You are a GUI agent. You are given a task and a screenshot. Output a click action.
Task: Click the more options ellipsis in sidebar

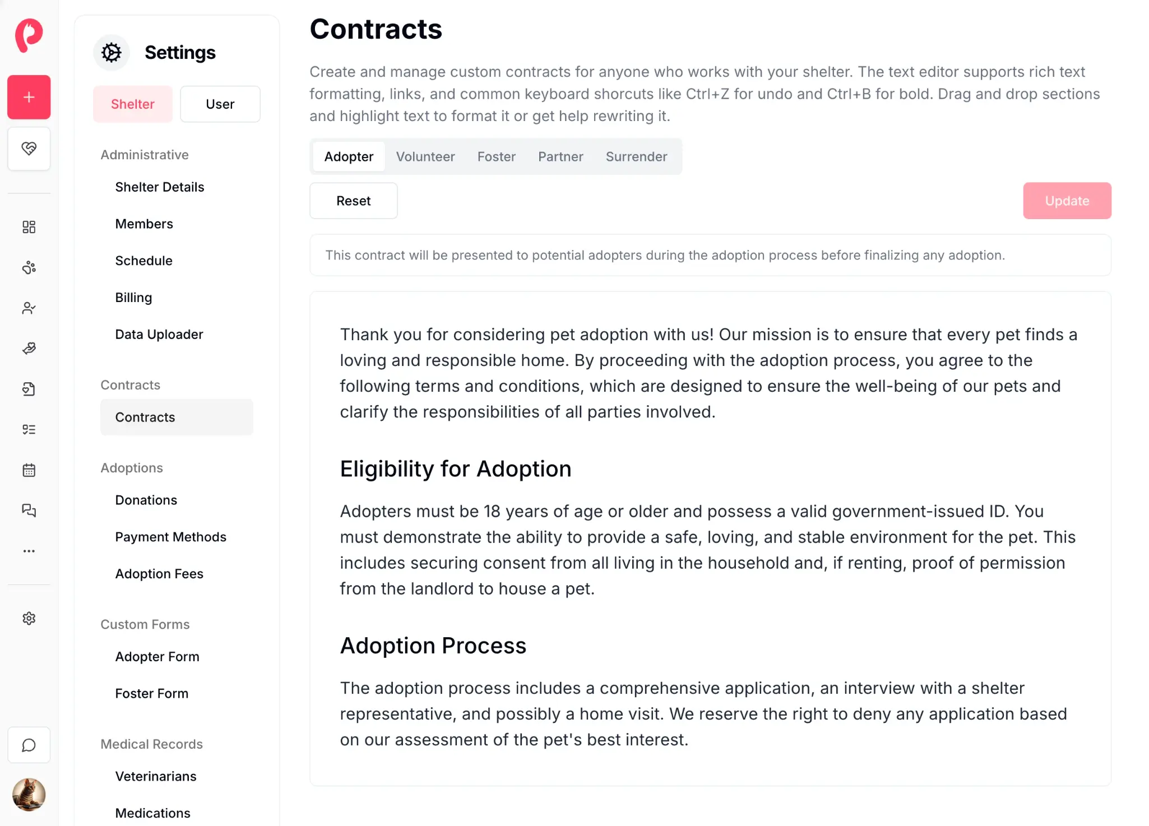pos(30,551)
